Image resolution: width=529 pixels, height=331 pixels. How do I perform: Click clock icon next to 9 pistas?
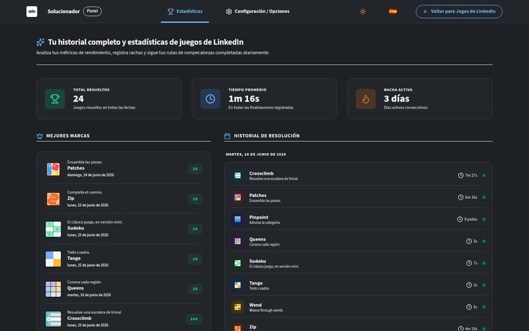[459, 219]
